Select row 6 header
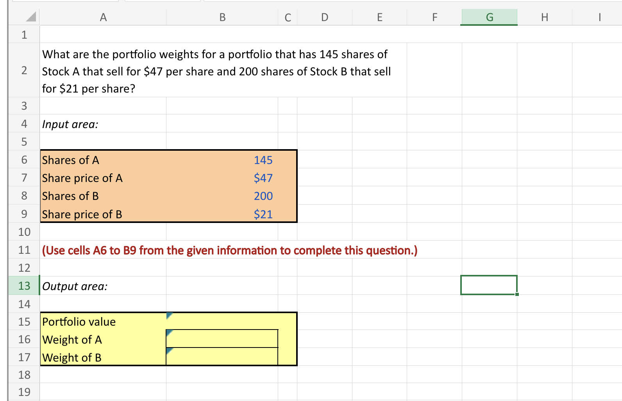Screen dimensions: 622x401 click(24, 160)
